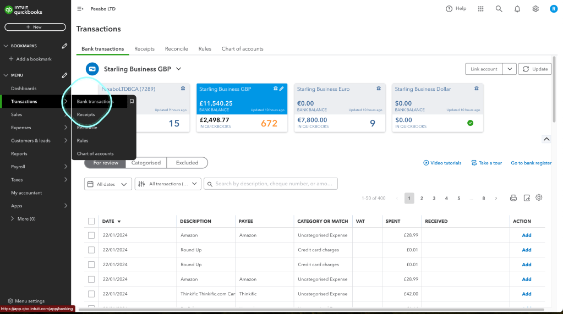Collapse the MENU section
Screen dimensions: 563x314
point(6,75)
